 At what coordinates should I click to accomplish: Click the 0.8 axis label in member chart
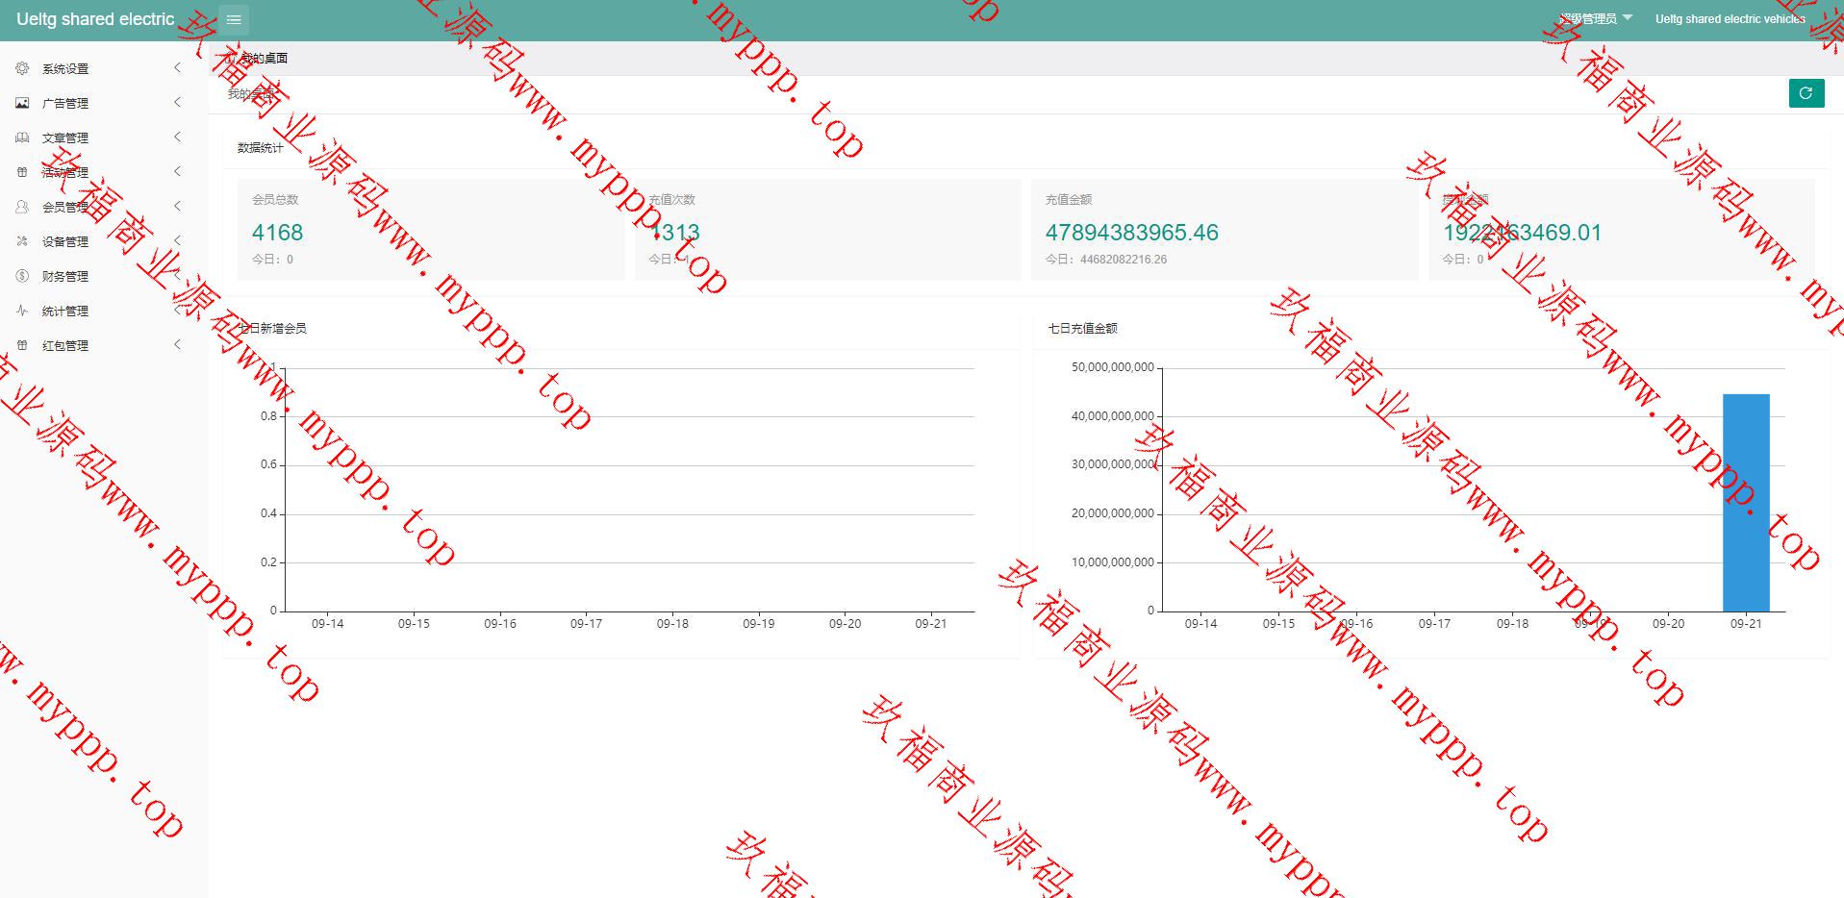tap(268, 416)
